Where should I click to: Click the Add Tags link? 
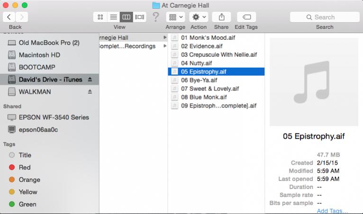coord(332,211)
